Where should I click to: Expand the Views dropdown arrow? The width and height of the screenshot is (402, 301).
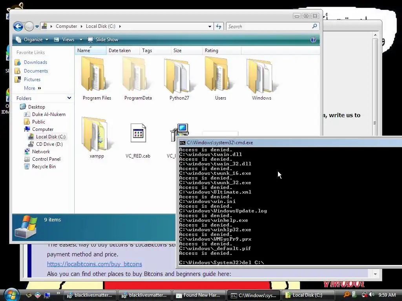click(81, 40)
